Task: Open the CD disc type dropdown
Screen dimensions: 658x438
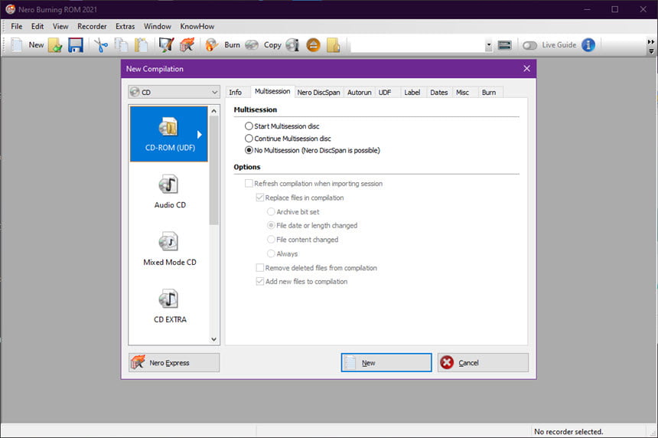Action: click(174, 92)
